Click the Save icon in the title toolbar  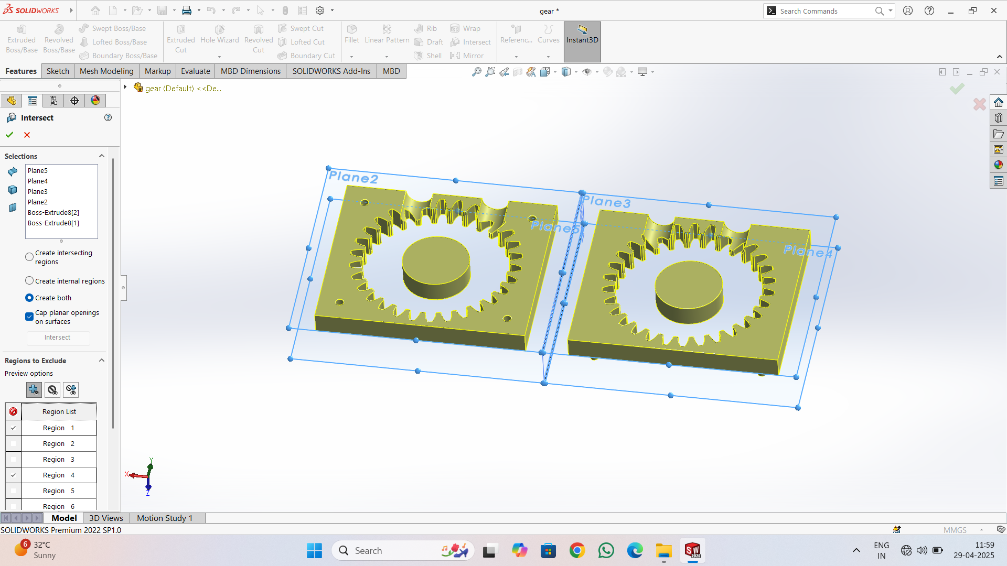(162, 10)
